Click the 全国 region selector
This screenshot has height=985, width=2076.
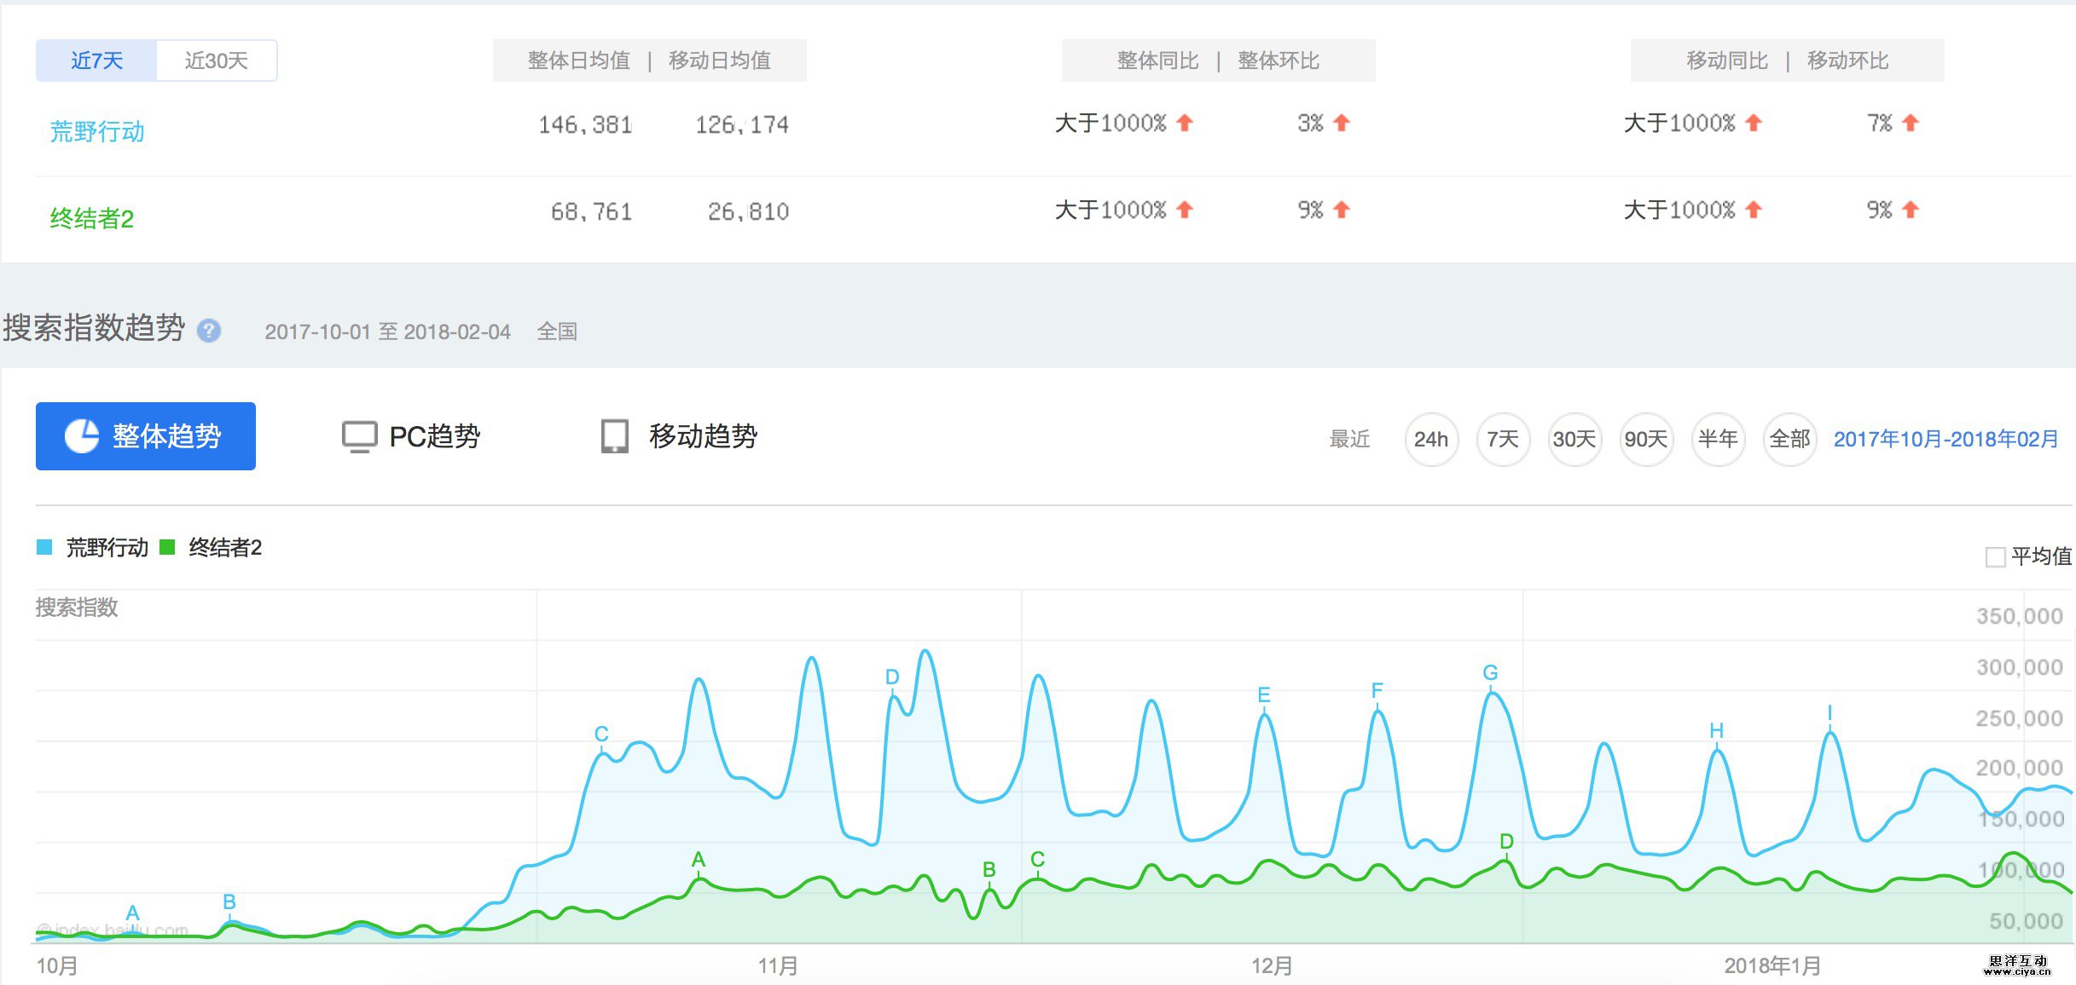tap(557, 331)
